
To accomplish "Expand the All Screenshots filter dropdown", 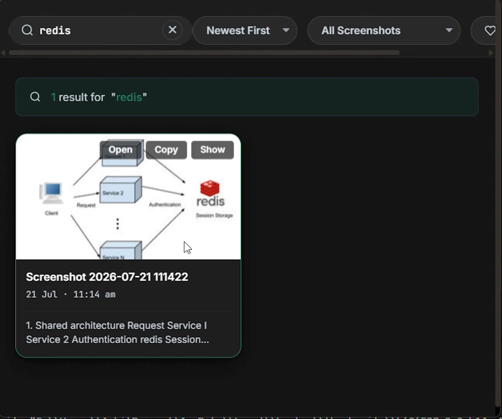I will pos(384,30).
